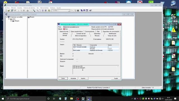Click down arrow of Estado list scrollbar
The height and width of the screenshot is (101, 179).
[118, 73]
